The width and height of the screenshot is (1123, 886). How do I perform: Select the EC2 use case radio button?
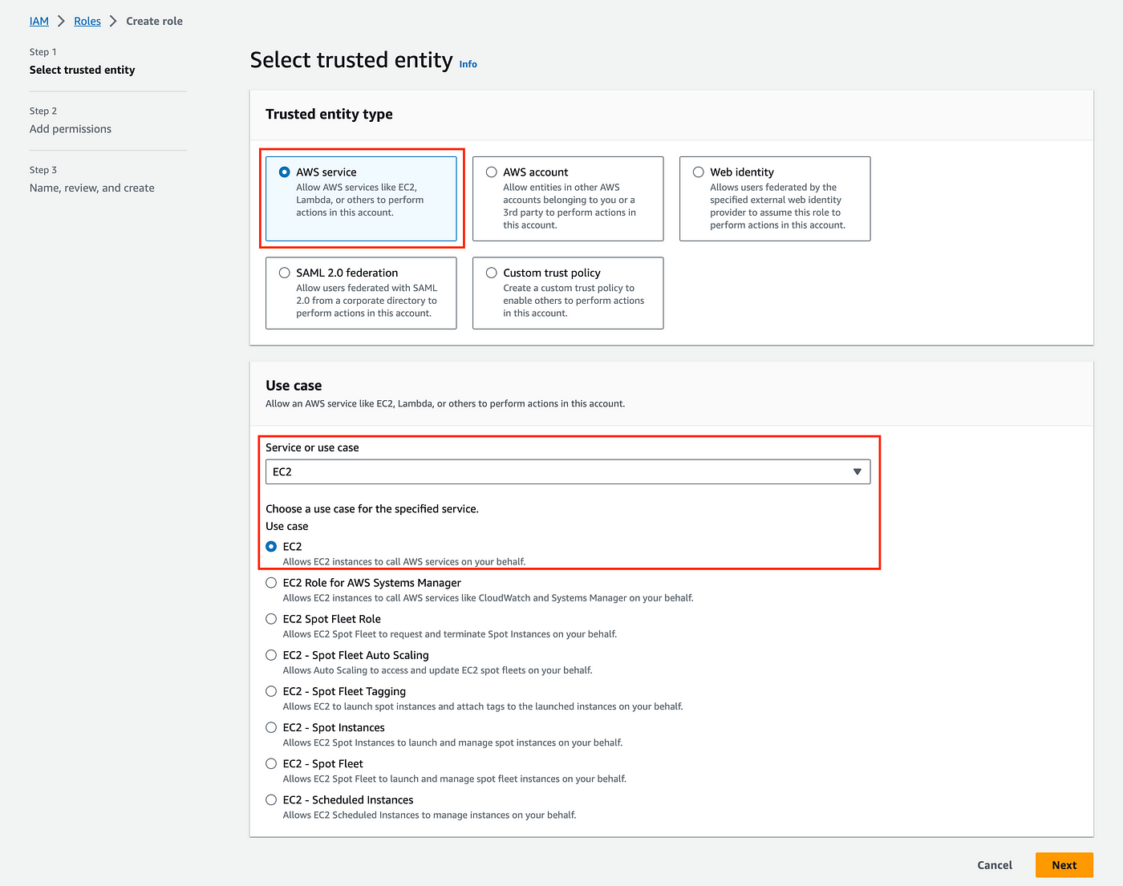click(x=271, y=546)
